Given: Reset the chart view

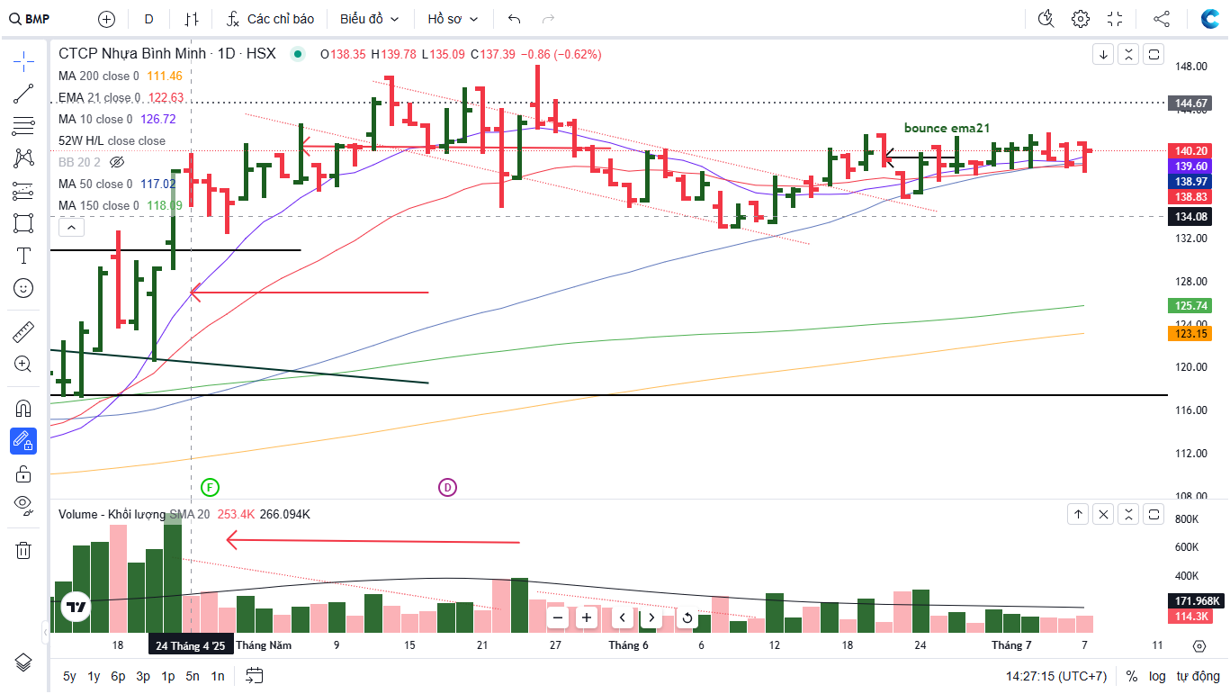Looking at the screenshot, I should point(687,617).
